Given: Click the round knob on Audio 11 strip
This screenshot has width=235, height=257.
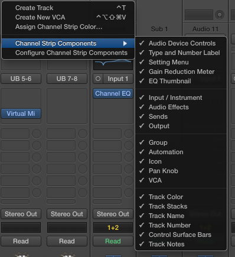Looking at the screenshot, I should (x=220, y=15).
